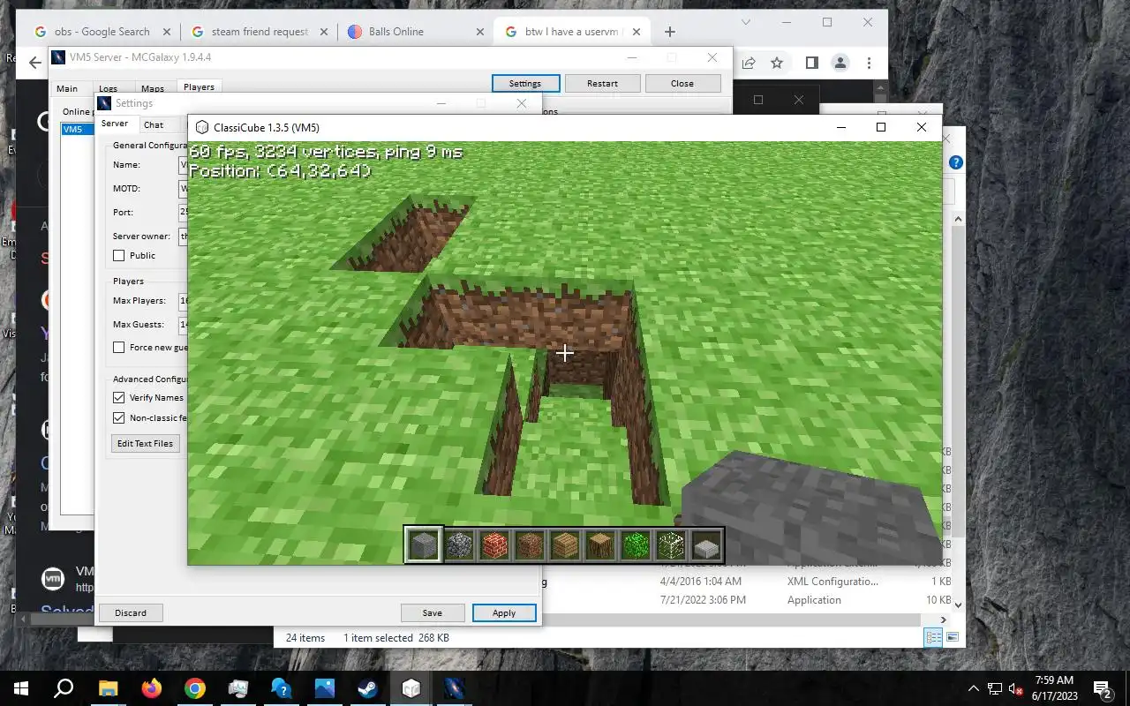Viewport: 1130px width, 706px height.
Task: Click the Chrome share icon
Action: (749, 63)
